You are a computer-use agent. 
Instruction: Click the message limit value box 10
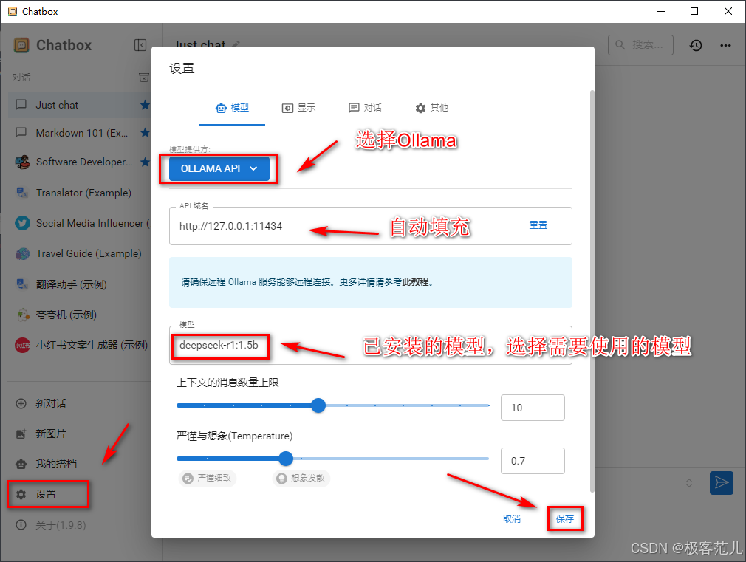pyautogui.click(x=533, y=408)
